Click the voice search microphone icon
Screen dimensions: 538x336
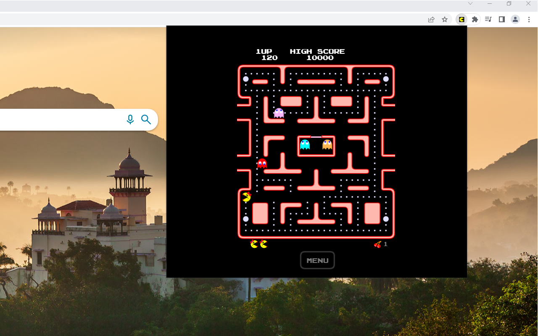coord(130,120)
